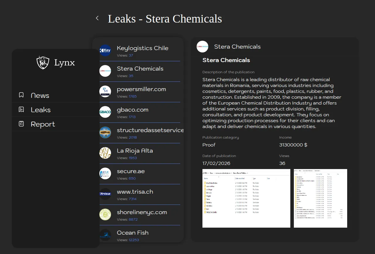This screenshot has height=254, width=375.
Task: Click the secure.ae logo avatar
Action: coord(105,173)
